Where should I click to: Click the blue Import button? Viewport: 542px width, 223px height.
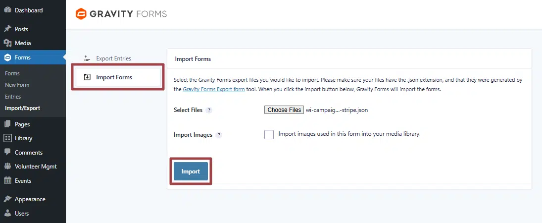click(x=191, y=171)
